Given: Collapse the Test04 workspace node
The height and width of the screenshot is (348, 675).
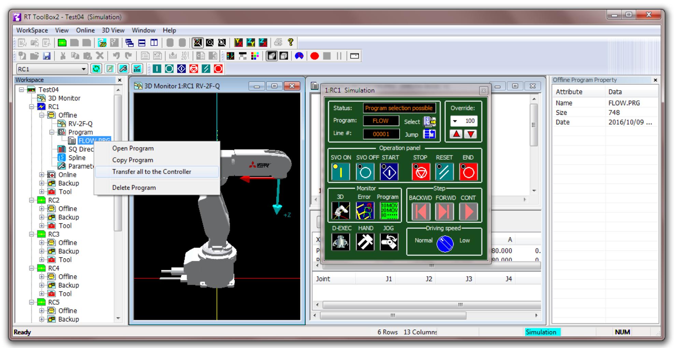Looking at the screenshot, I should coord(21,90).
